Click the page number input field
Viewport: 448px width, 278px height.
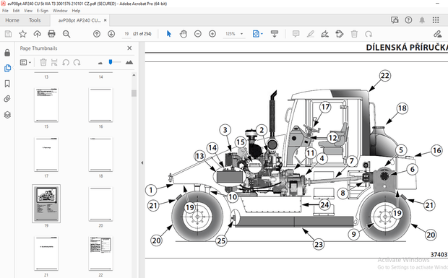coord(126,34)
